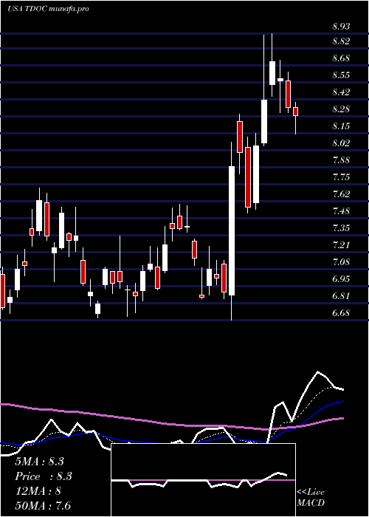
Task: Click the 8.15 price axis label
Action: 341,126
